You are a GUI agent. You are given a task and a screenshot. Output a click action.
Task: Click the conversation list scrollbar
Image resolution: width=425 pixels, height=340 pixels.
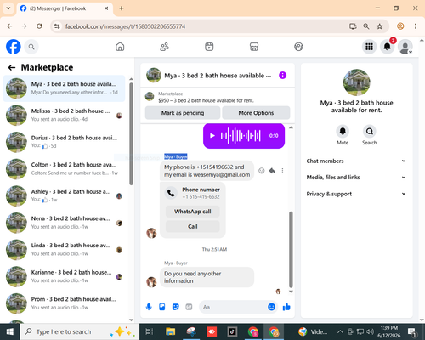131,134
